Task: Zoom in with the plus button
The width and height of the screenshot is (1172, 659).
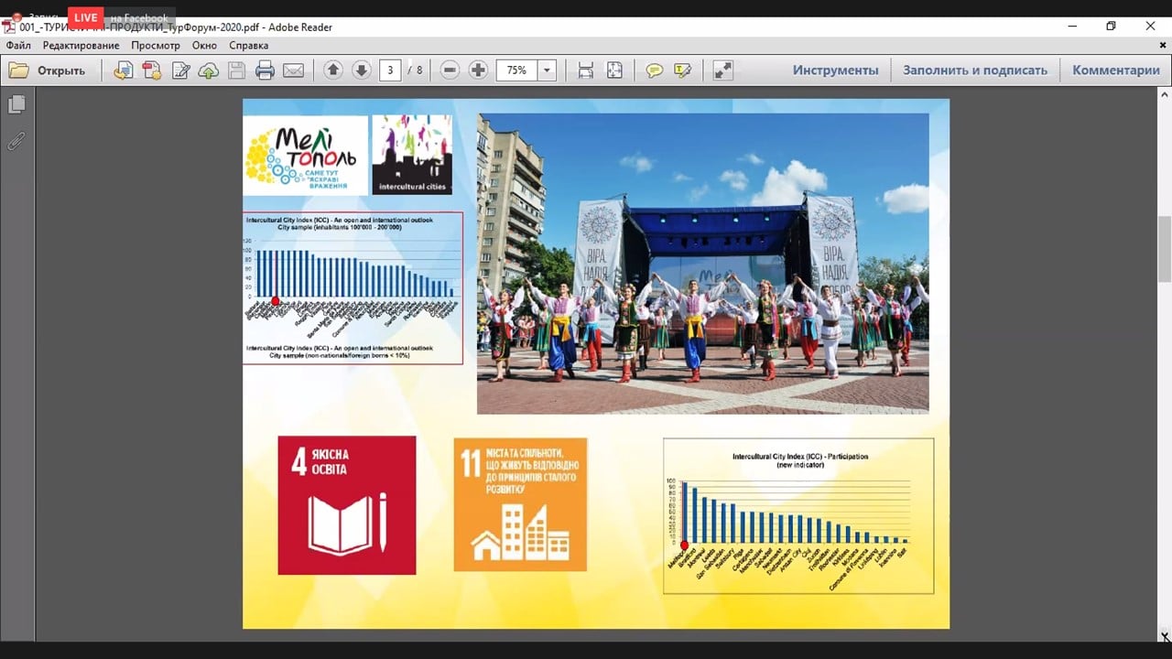Action: point(478,70)
